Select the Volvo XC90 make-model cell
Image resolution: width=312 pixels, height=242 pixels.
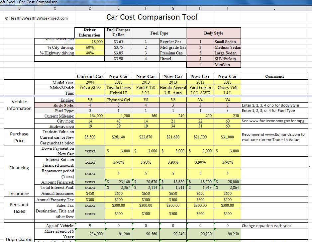coord(90,88)
